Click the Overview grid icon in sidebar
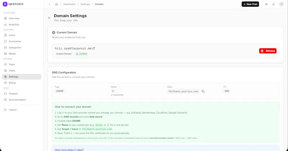288x151 pixels. point(5,18)
